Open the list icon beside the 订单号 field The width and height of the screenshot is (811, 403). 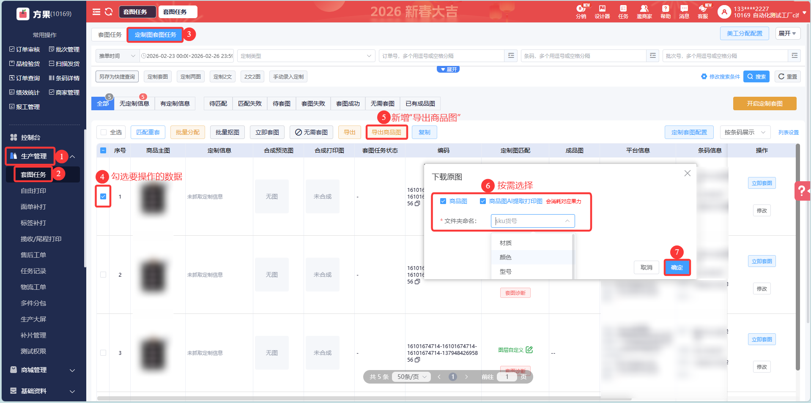pyautogui.click(x=511, y=56)
